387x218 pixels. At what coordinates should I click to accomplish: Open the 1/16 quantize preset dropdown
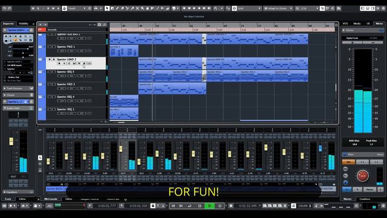point(307,8)
